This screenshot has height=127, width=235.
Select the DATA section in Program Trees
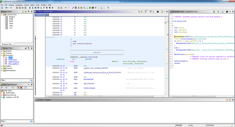[x=11, y=21]
